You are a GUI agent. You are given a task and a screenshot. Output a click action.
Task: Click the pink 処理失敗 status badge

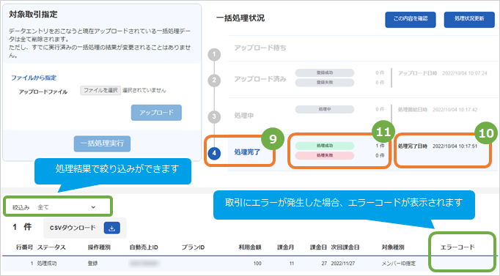[x=325, y=155]
